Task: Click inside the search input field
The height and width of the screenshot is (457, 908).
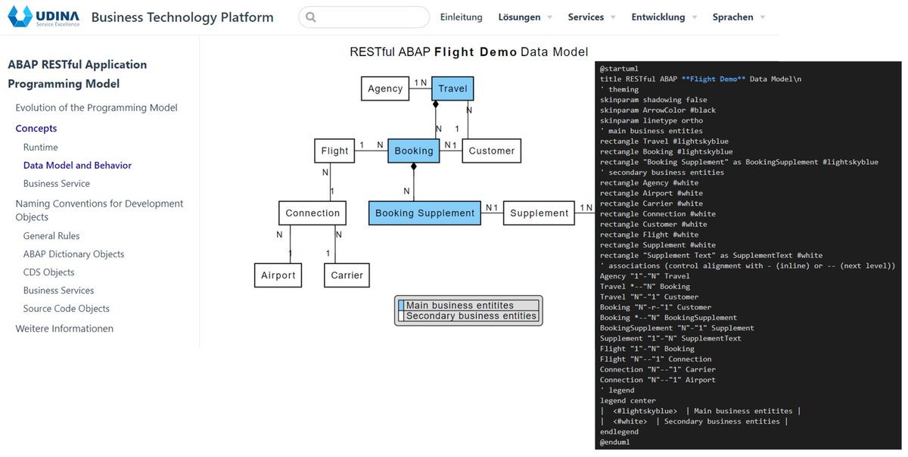Action: coord(363,17)
